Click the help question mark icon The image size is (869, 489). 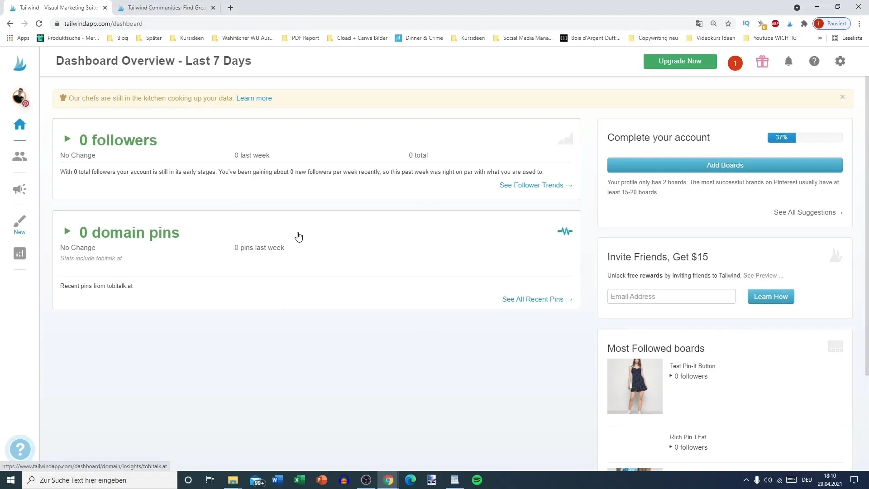[x=814, y=62]
